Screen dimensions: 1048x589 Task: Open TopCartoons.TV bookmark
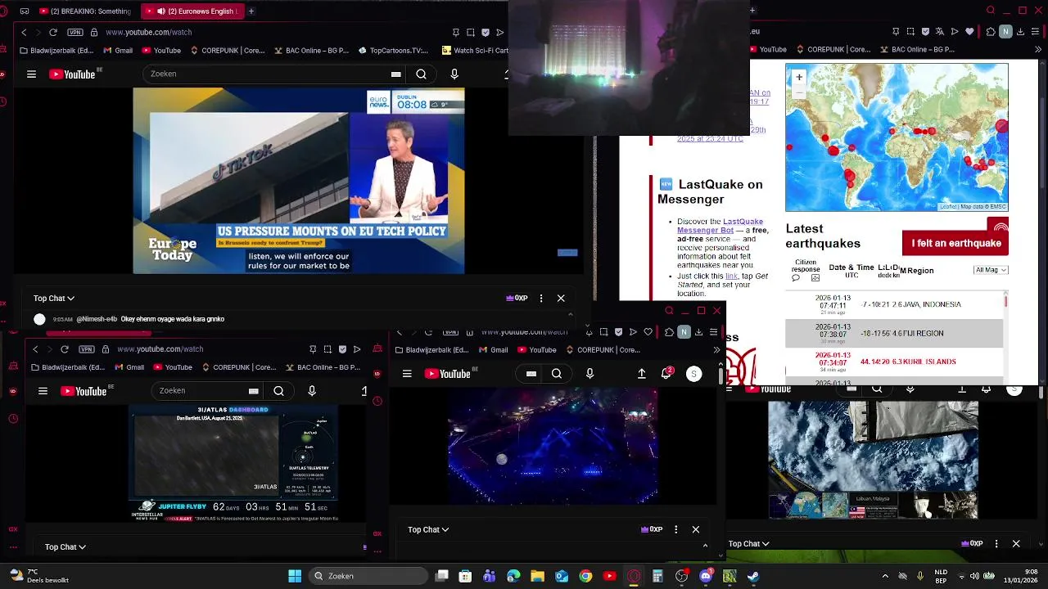pos(393,50)
